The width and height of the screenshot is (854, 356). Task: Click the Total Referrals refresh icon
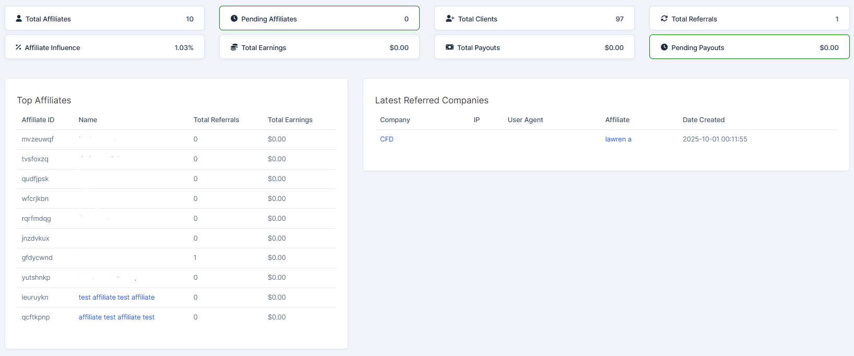pos(664,19)
